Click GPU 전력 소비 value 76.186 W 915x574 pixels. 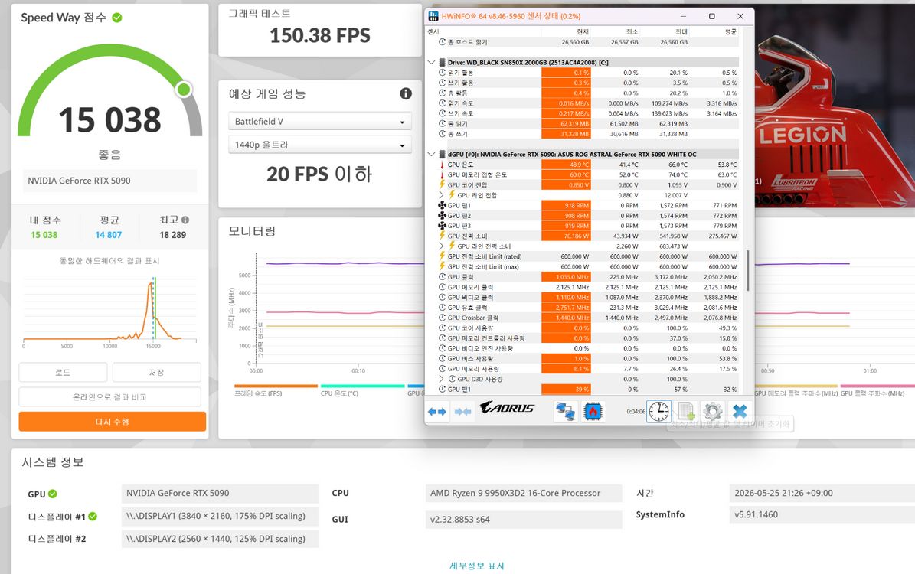click(x=565, y=236)
